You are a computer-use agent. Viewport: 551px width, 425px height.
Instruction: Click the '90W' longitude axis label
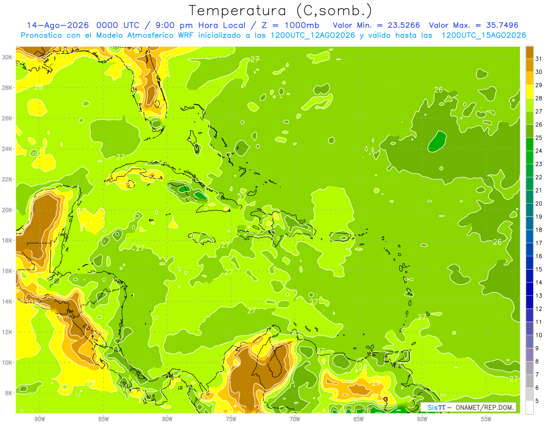coord(39,419)
